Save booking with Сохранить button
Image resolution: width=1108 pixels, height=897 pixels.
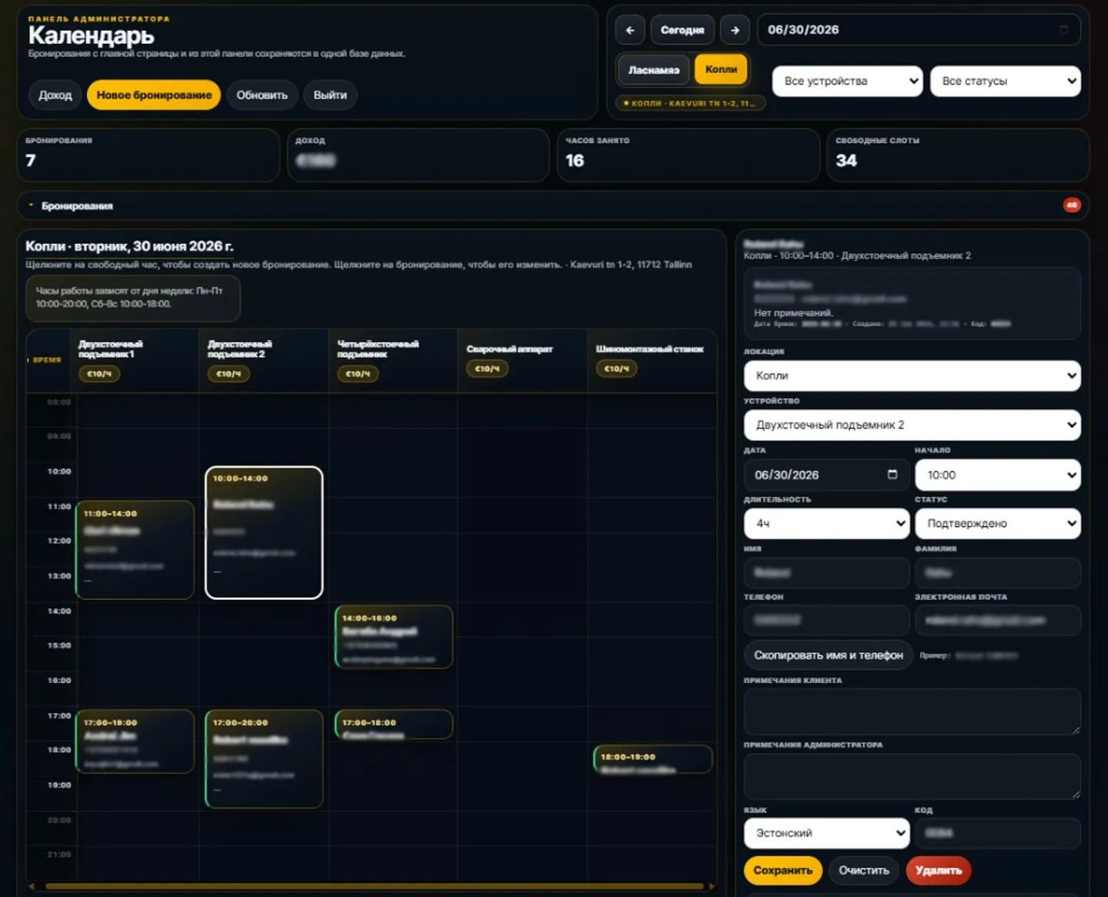coord(783,871)
